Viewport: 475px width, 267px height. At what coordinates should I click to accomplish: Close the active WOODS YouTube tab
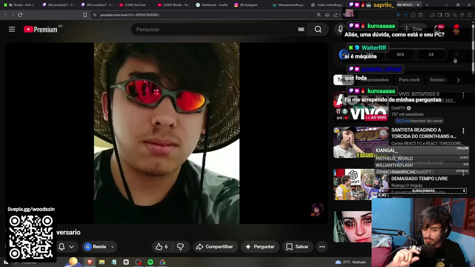coord(418,5)
